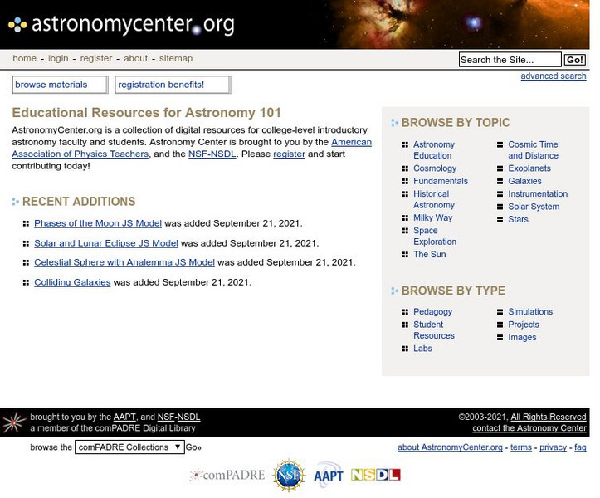The width and height of the screenshot is (600, 498).
Task: Browse the Simulations resource type
Action: (x=530, y=311)
